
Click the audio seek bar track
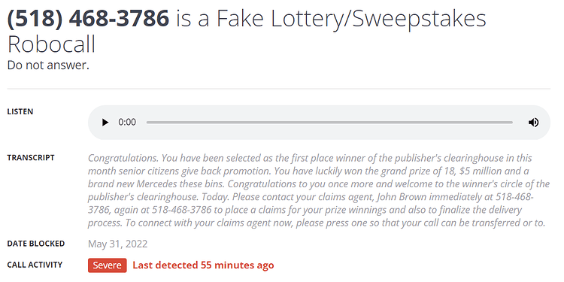[x=329, y=123]
